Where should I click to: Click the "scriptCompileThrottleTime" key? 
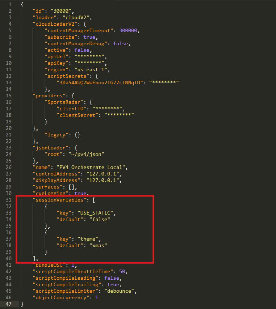click(x=73, y=272)
